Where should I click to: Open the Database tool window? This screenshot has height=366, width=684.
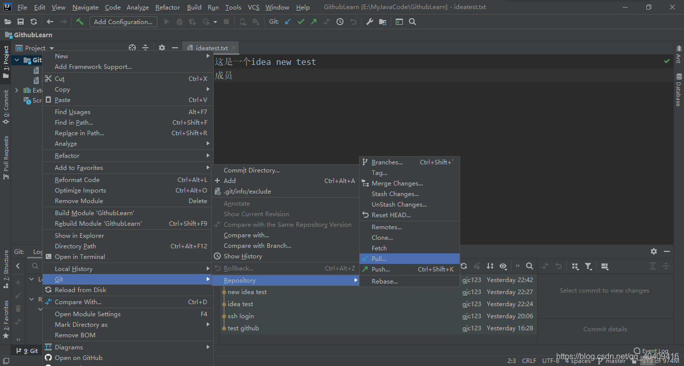pyautogui.click(x=679, y=89)
